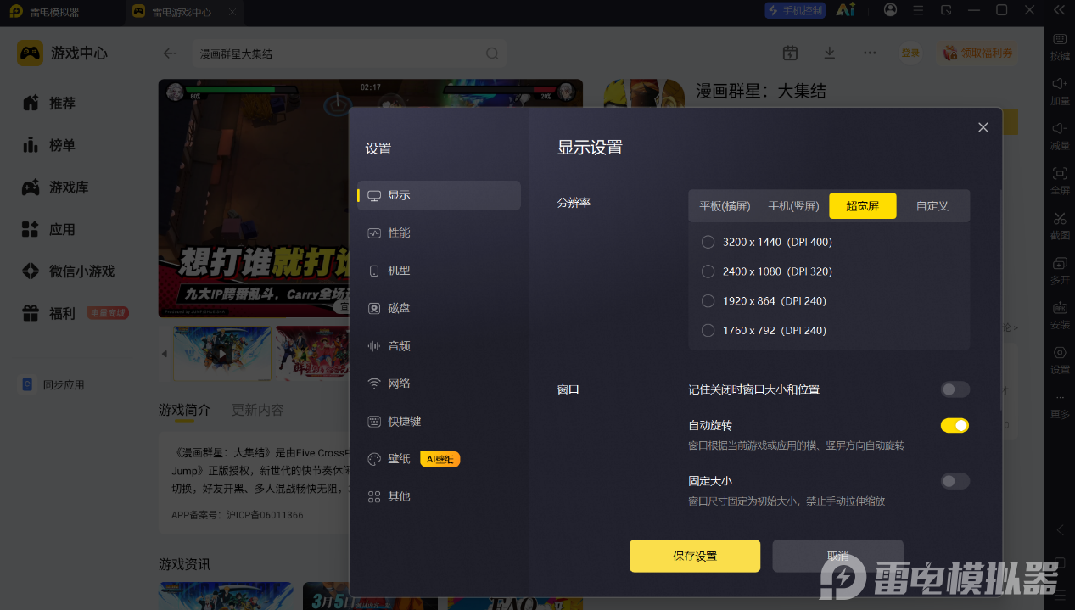Open the calendar lightning icon in toolbar
The width and height of the screenshot is (1075, 610).
click(790, 53)
